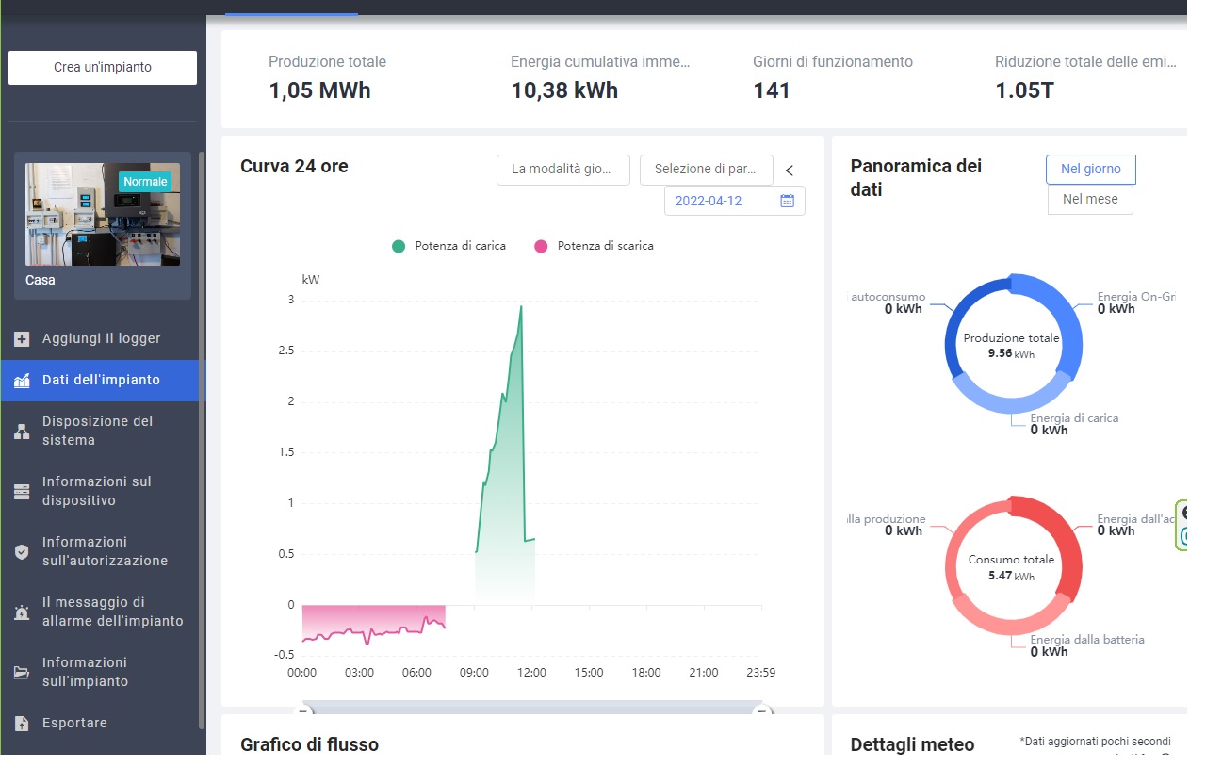Open Informazioni sul dispositivo menu item
Screen dimensions: 1206x767
coord(97,491)
